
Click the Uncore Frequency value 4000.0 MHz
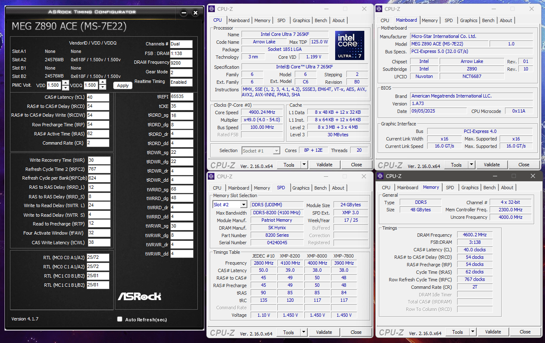510,217
